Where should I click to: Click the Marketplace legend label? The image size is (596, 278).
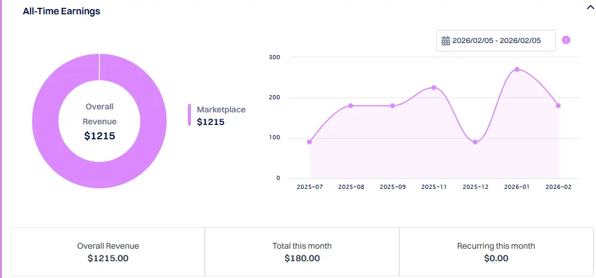[221, 110]
